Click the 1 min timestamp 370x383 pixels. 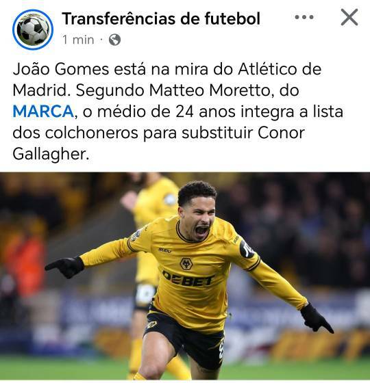point(78,40)
